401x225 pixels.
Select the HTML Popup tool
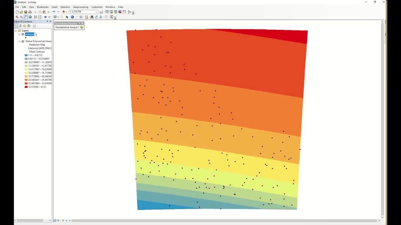[81, 17]
